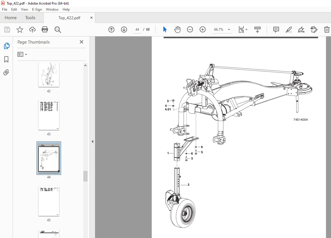Image resolution: width=331 pixels, height=238 pixels.
Task: Select page 42 thumbnail
Action: point(49,75)
